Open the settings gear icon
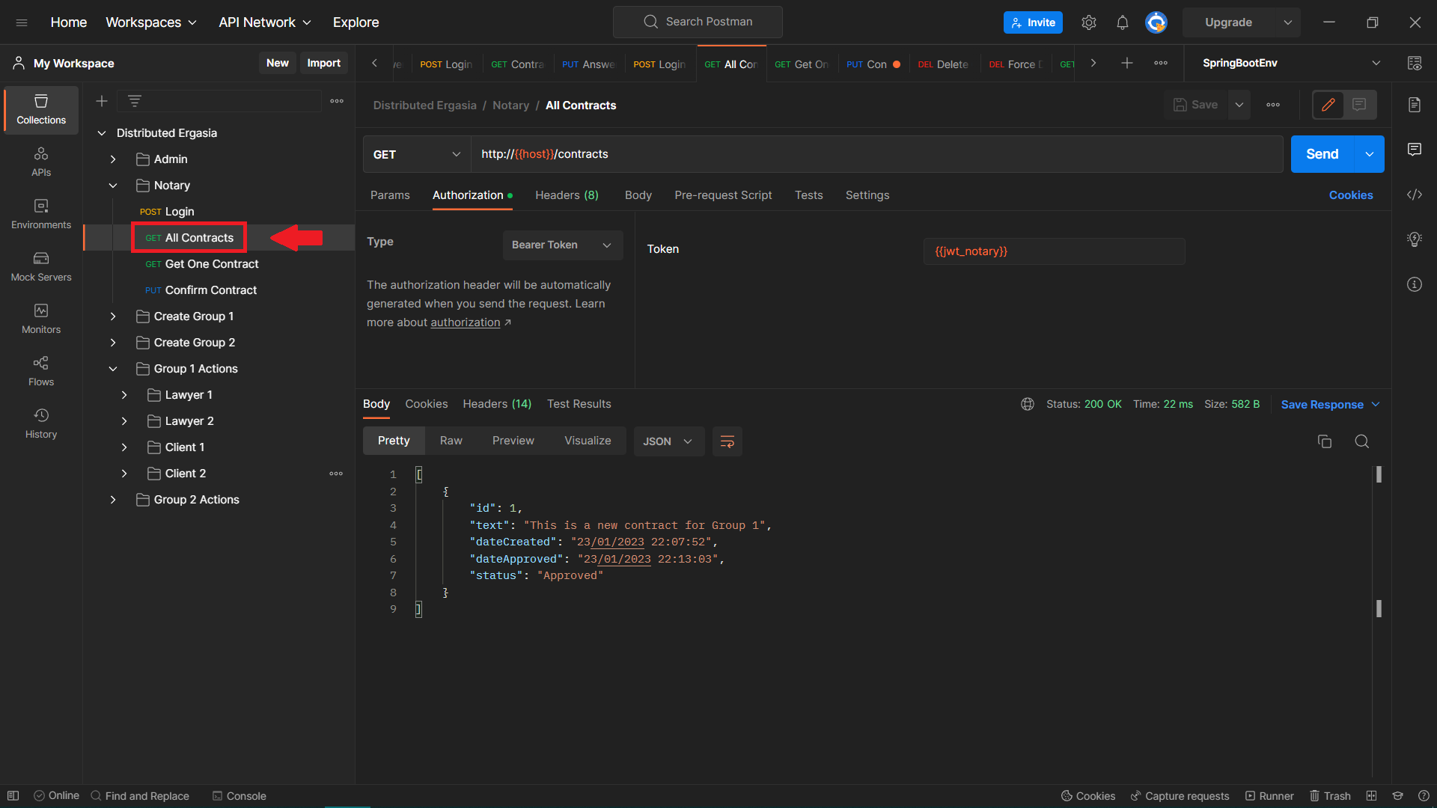1437x808 pixels. point(1089,22)
